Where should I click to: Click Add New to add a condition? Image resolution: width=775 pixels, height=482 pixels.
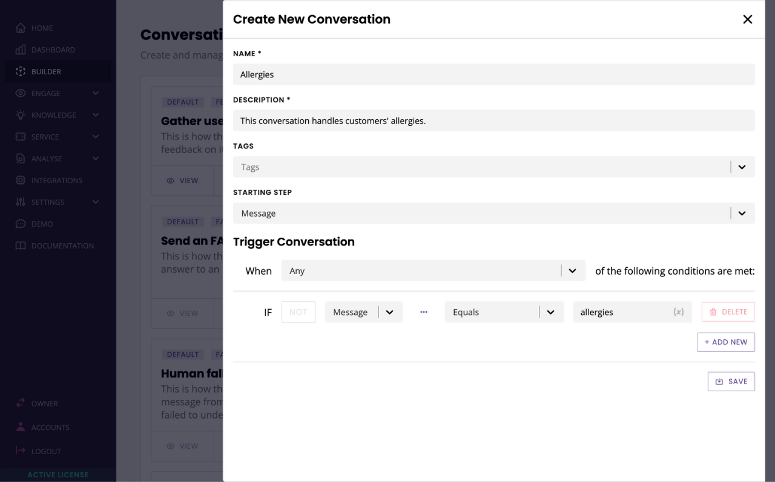[725, 342]
